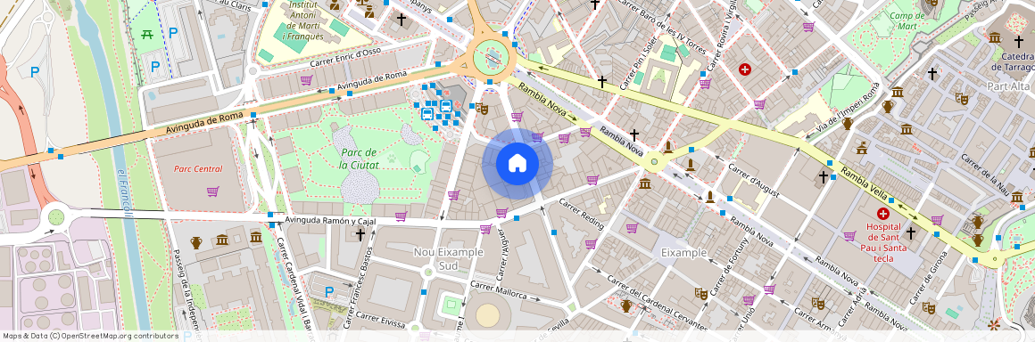The width and height of the screenshot is (1035, 342).
Task: Click the Parc Central label
Action: (198, 168)
